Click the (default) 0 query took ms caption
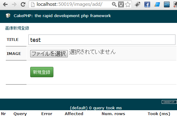Viewport: 177px width, 116px height. [x=96, y=108]
